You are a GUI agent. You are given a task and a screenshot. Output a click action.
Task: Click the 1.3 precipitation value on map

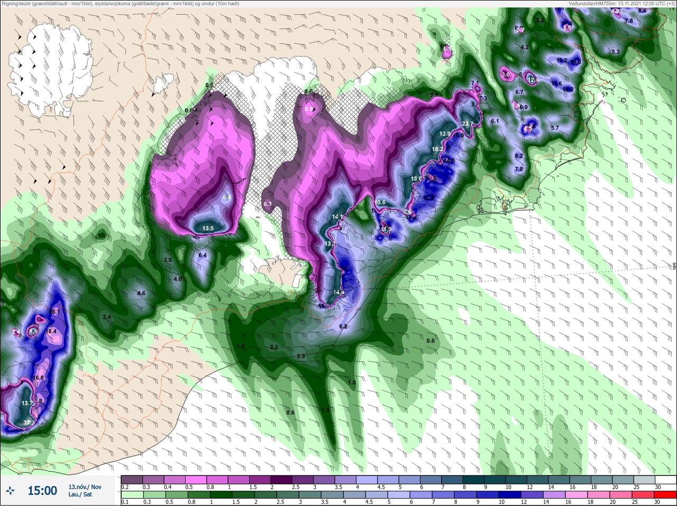point(325,410)
